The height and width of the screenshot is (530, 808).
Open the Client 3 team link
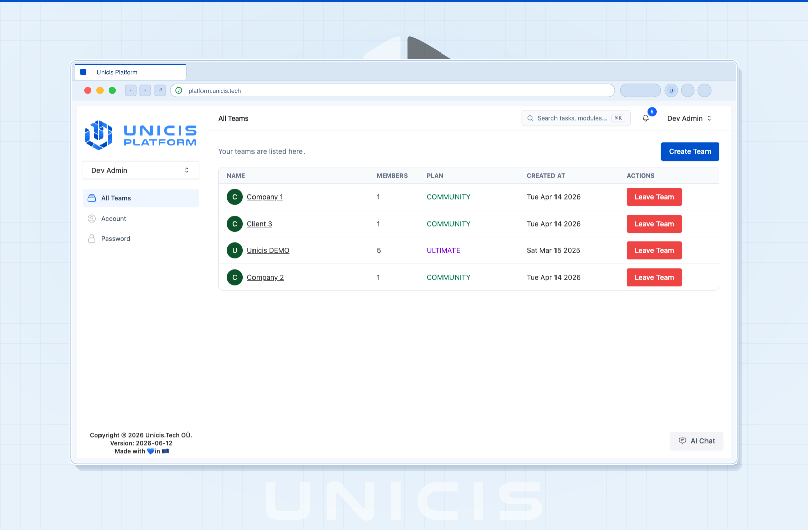[260, 224]
